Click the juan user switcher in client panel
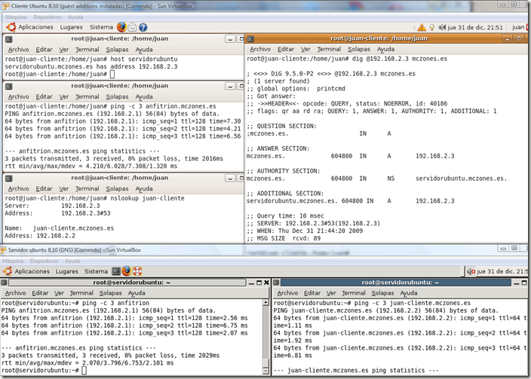This screenshot has width=531, height=379. click(x=518, y=27)
